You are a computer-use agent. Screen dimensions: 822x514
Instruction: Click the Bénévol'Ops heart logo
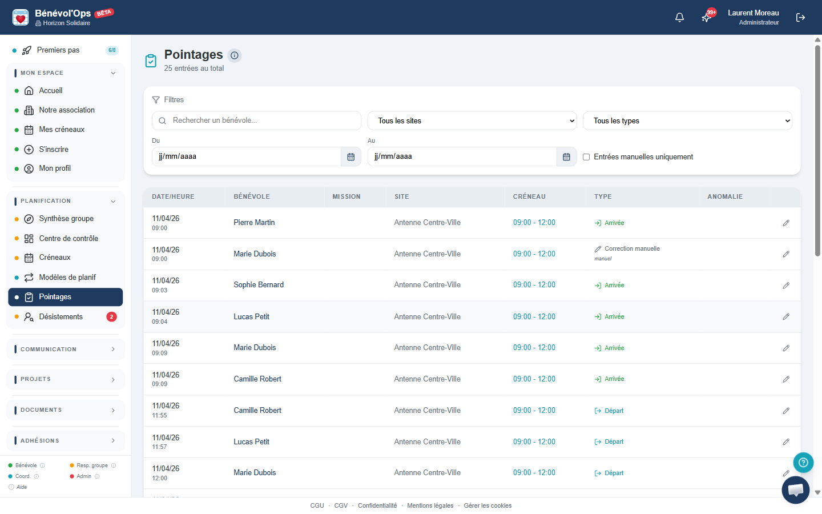pos(21,17)
